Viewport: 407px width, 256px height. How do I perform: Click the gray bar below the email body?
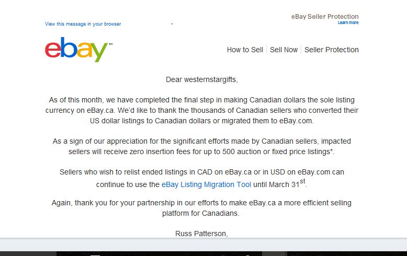203,245
